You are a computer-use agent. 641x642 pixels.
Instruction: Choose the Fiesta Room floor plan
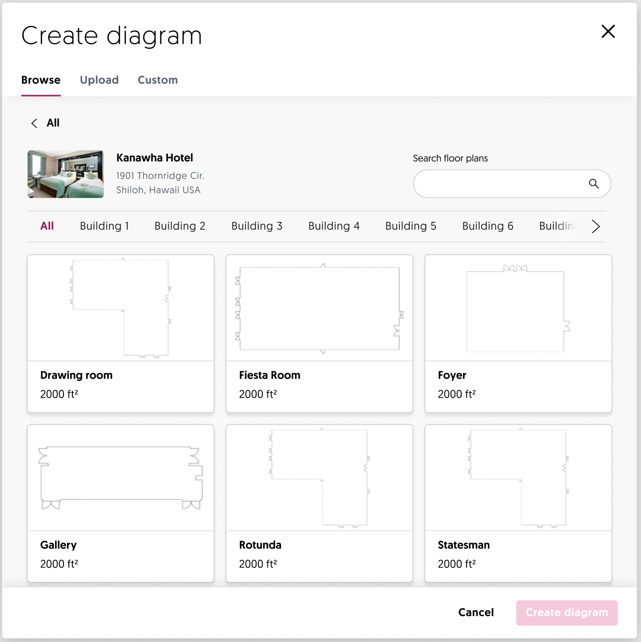click(319, 333)
